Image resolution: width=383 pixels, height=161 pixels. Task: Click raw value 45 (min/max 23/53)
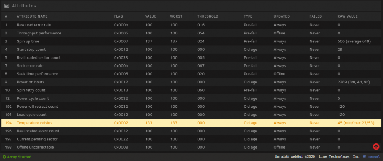(x=356, y=123)
